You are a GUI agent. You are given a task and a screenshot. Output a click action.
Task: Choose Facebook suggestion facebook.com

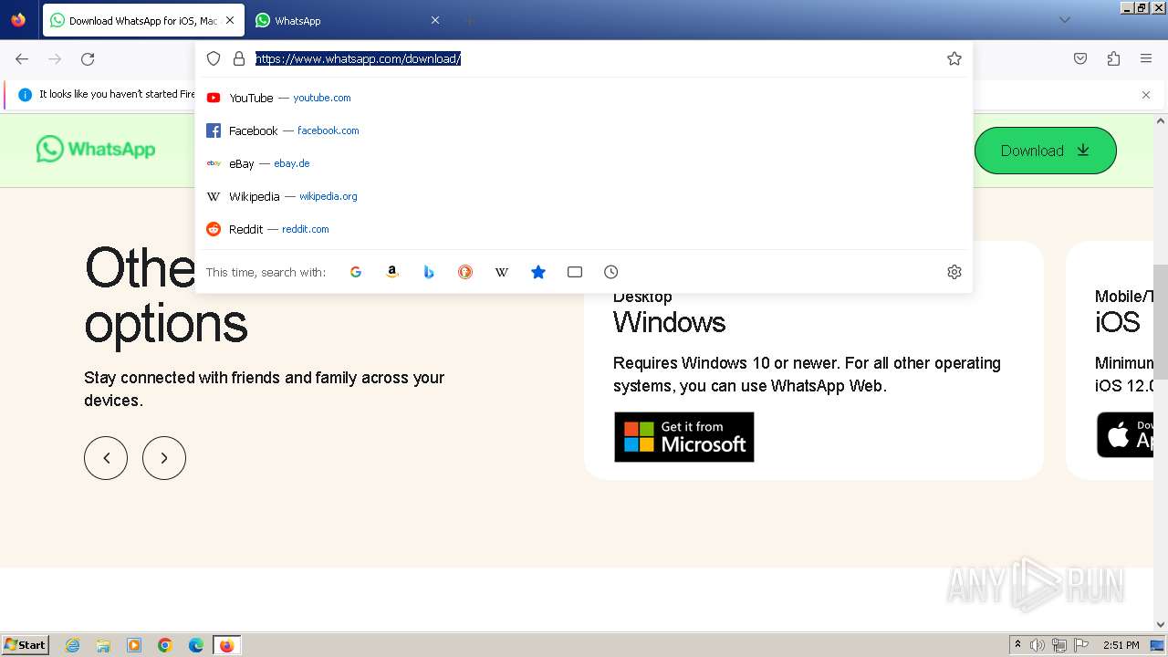pyautogui.click(x=584, y=130)
